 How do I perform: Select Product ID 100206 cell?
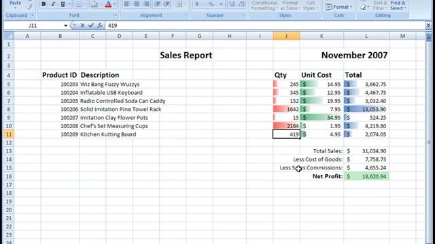[x=60, y=109]
